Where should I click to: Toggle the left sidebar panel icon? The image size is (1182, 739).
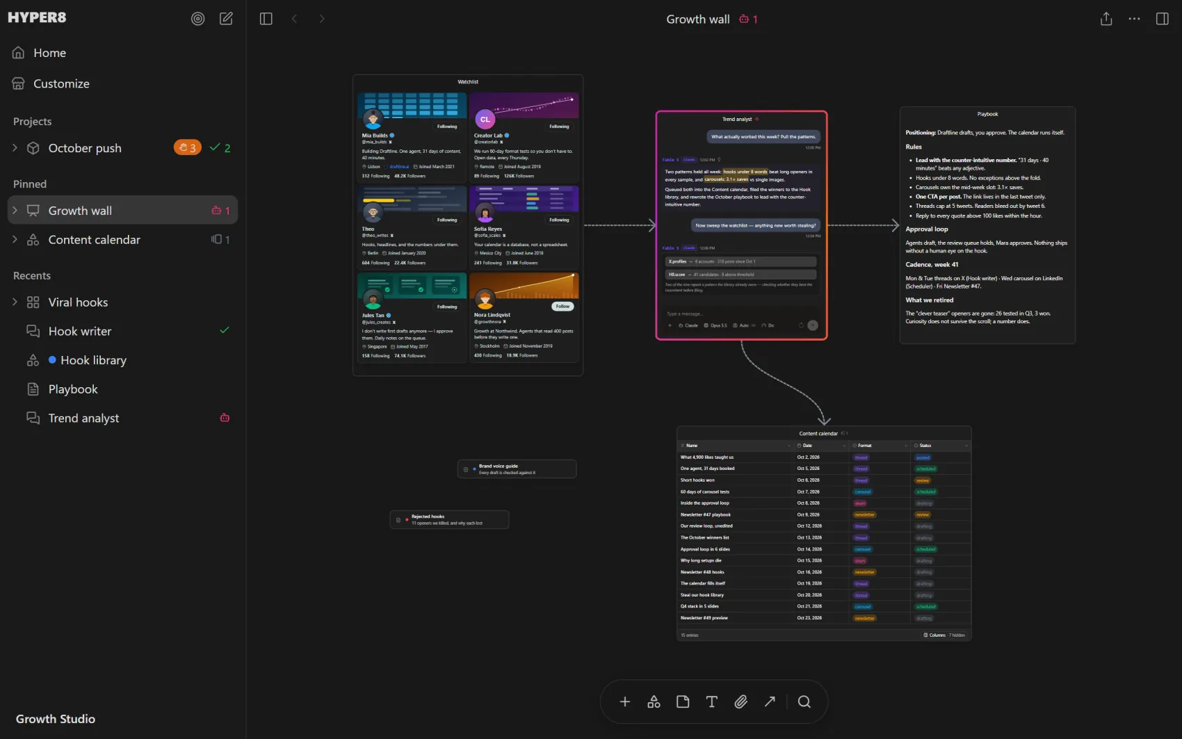pos(266,19)
